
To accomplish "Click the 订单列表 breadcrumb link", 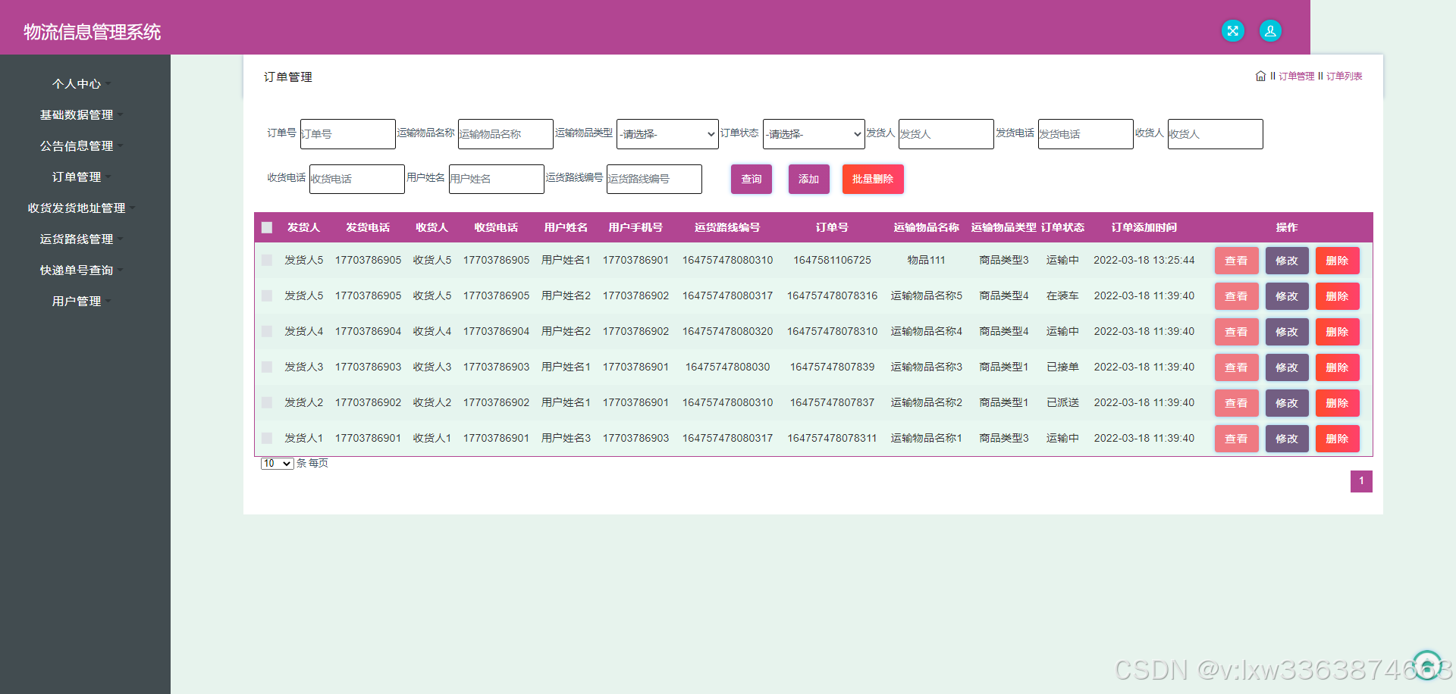I will point(1345,77).
